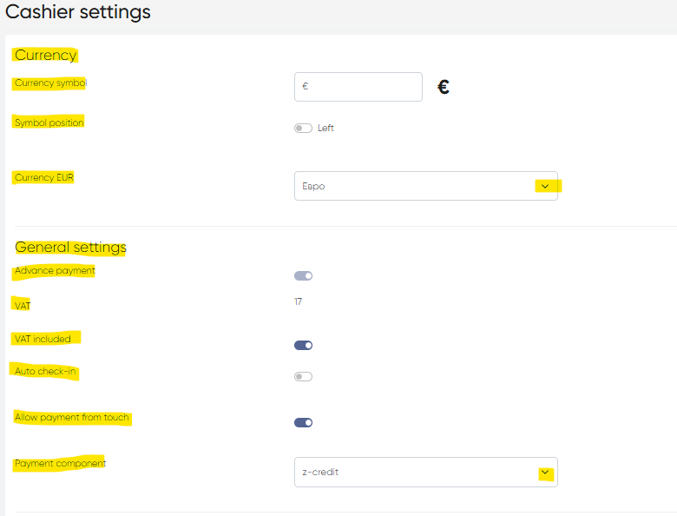Enable the Auto check-in switch
Screen dimensions: 677x516
coord(303,377)
